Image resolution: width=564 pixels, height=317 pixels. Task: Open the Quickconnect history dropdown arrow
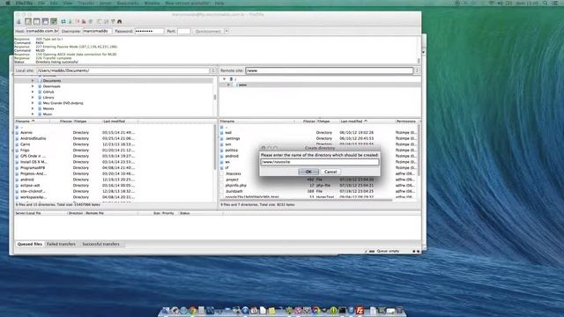pos(226,32)
